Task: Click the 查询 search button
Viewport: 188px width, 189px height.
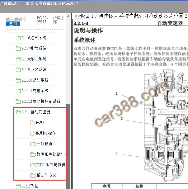Action: 13,24
